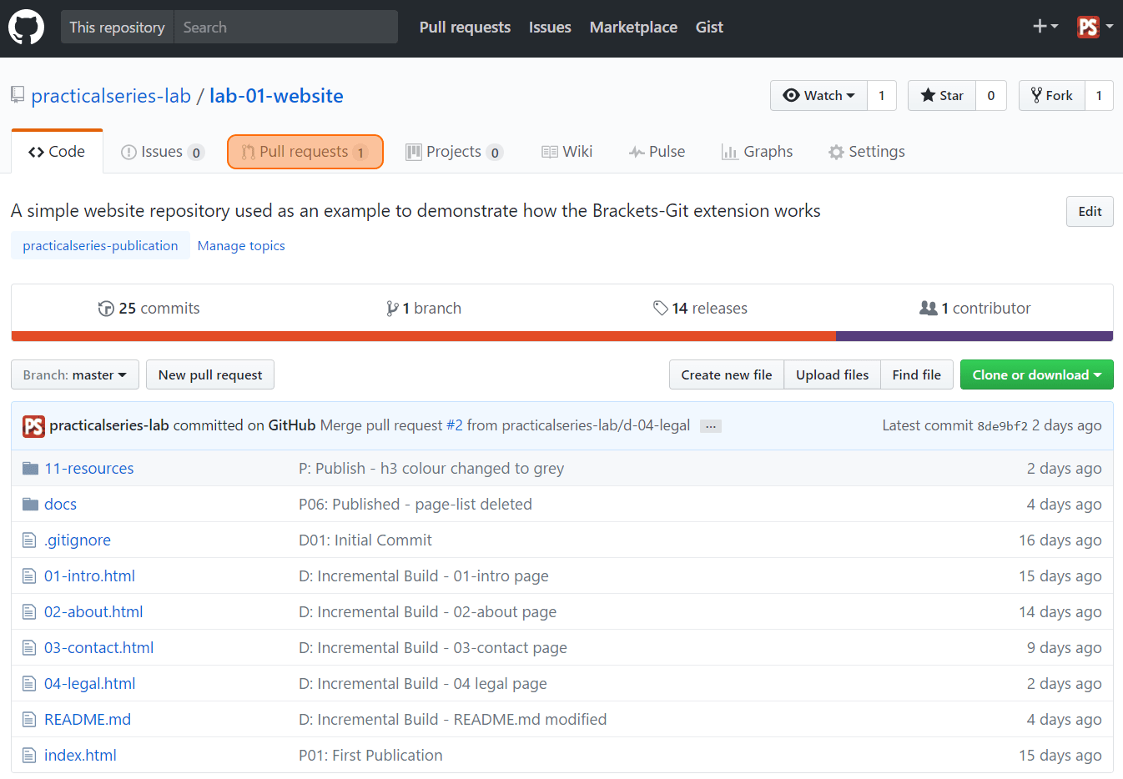Click the repository book icon beside practicalseries-lab

tap(18, 96)
